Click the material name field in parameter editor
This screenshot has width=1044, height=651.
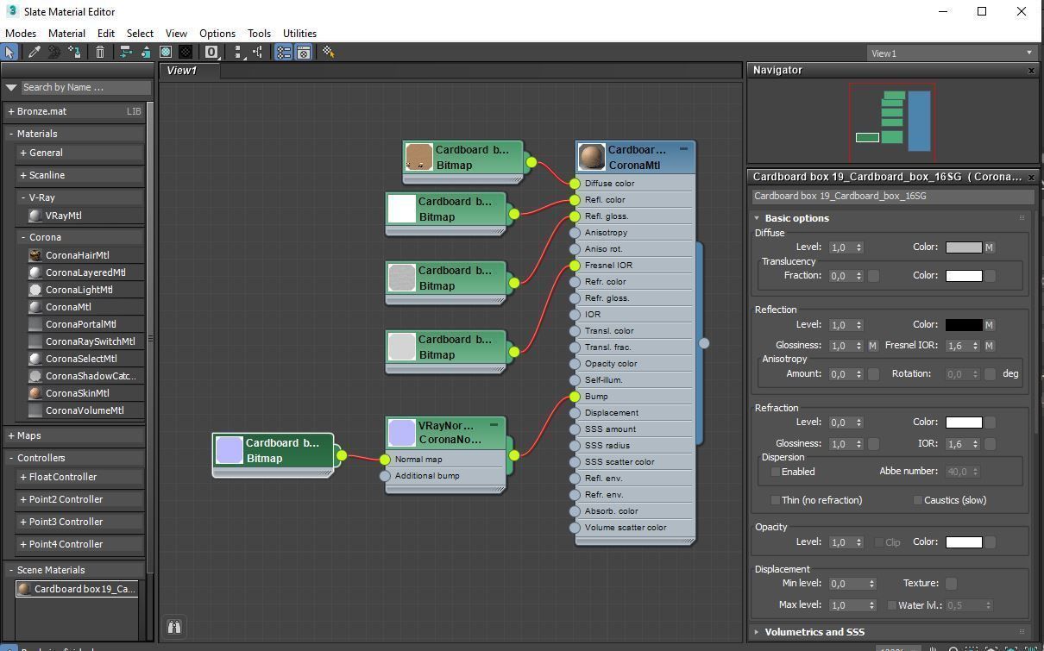[891, 196]
